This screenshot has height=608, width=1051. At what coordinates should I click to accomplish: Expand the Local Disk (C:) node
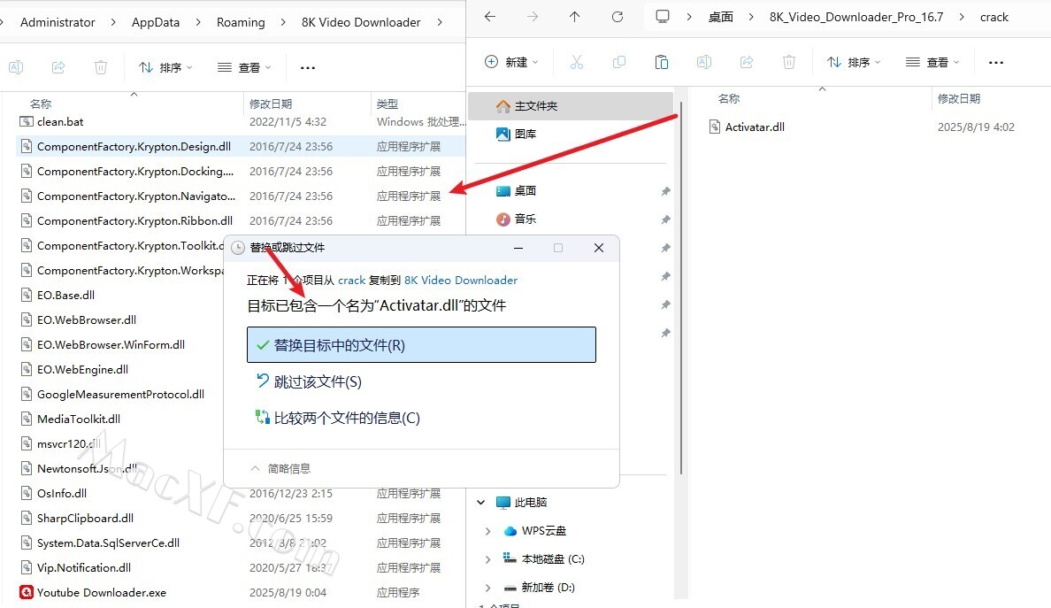pos(487,559)
